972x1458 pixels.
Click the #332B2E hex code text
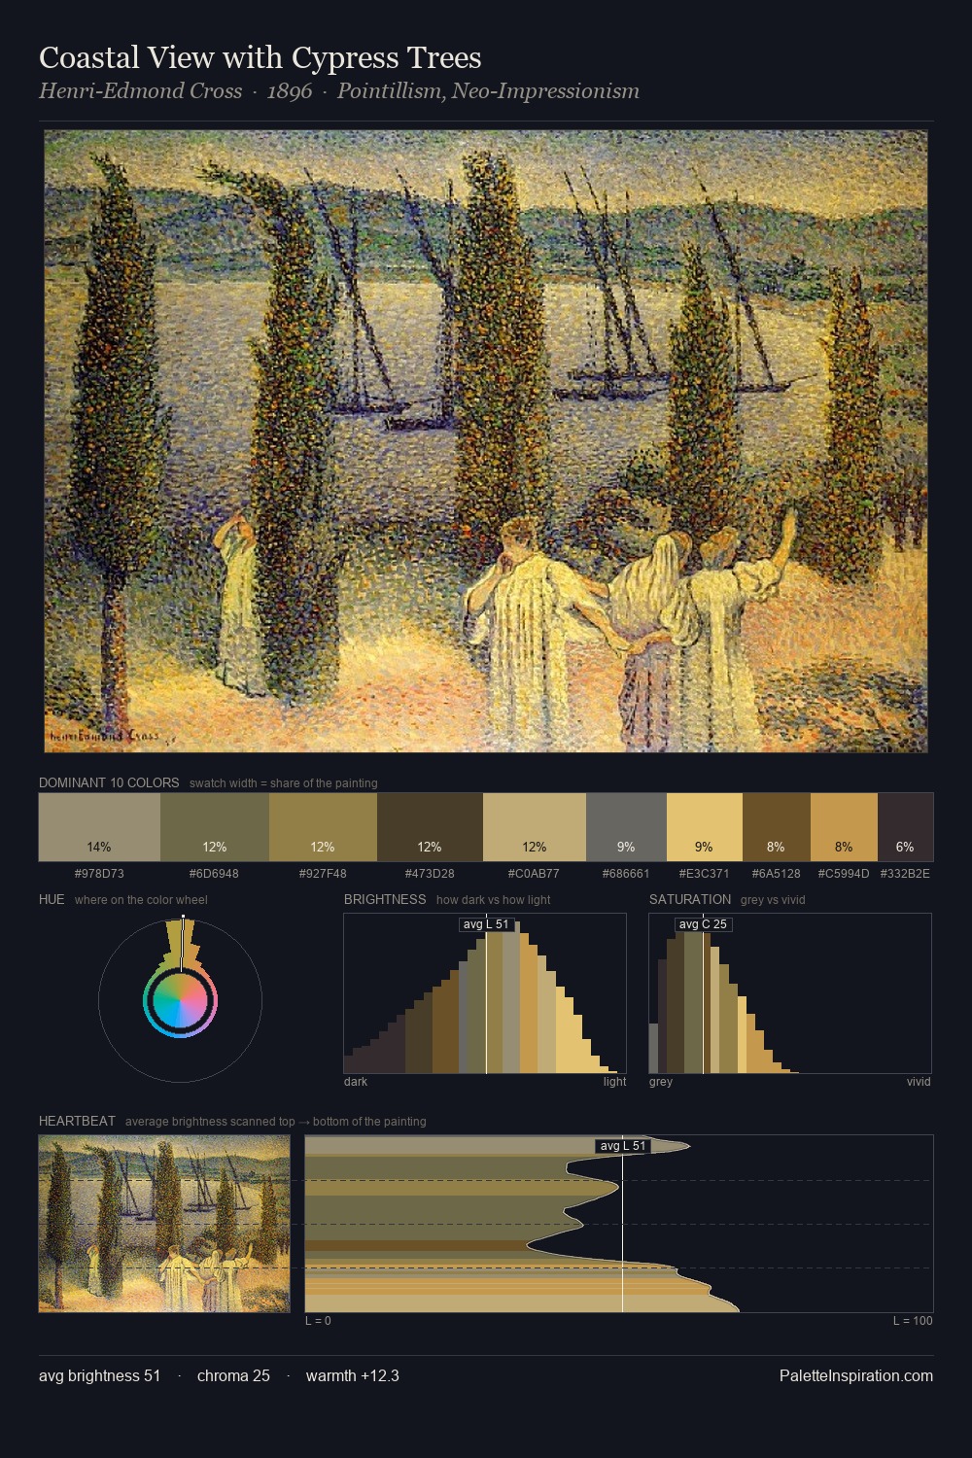(905, 874)
